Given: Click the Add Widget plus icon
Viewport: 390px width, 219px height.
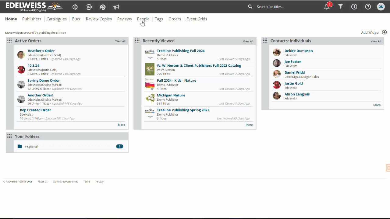Looking at the screenshot, I should coord(384,32).
